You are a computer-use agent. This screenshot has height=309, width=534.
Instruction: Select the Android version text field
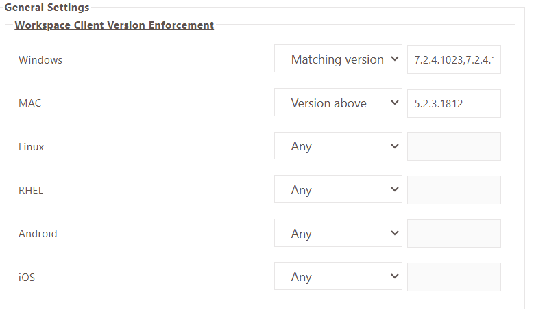454,234
